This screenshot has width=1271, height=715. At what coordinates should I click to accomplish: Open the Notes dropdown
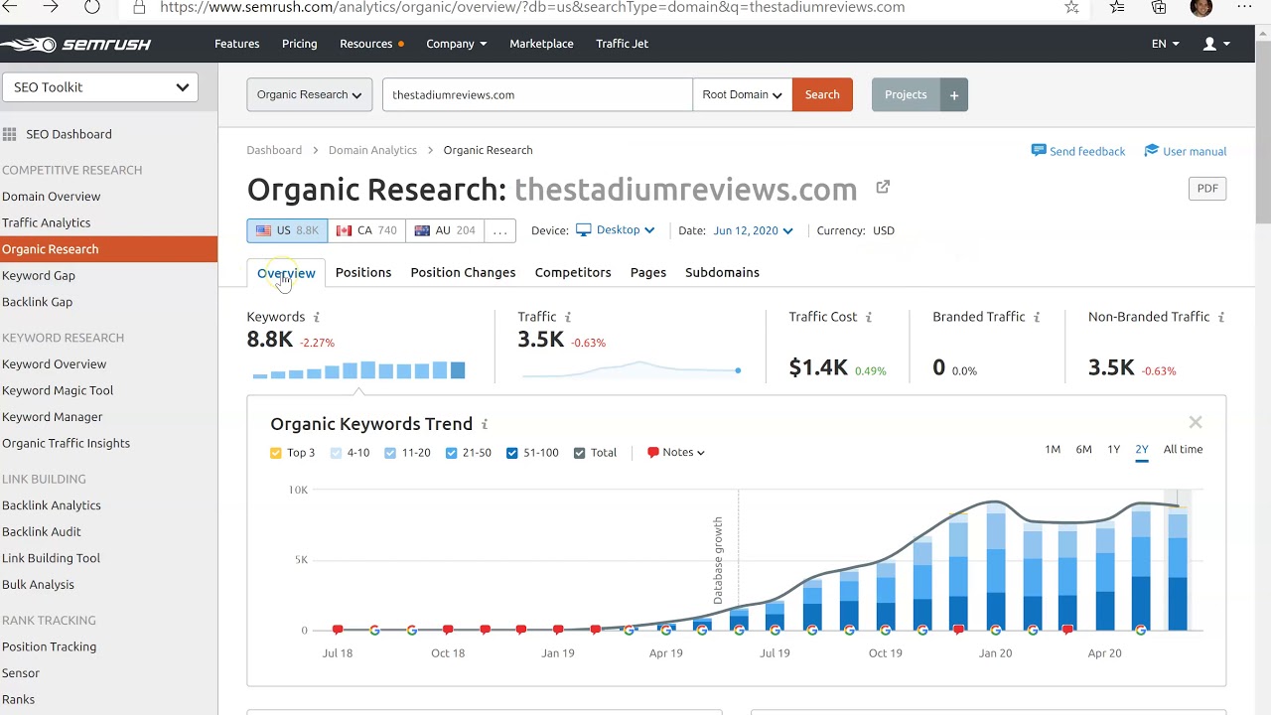[x=676, y=453]
